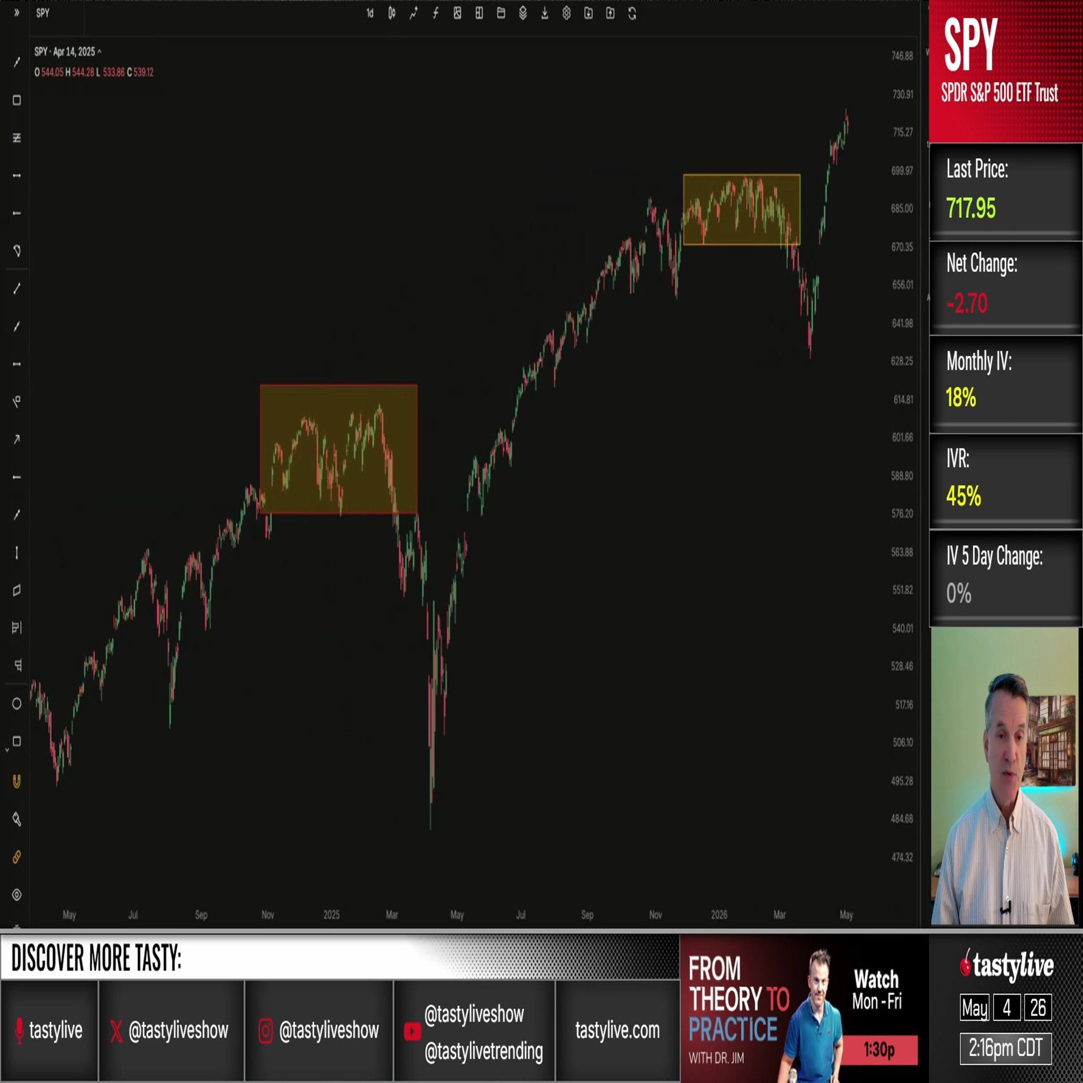Open the candlestick chart type menu
The image size is (1083, 1083).
tap(392, 13)
